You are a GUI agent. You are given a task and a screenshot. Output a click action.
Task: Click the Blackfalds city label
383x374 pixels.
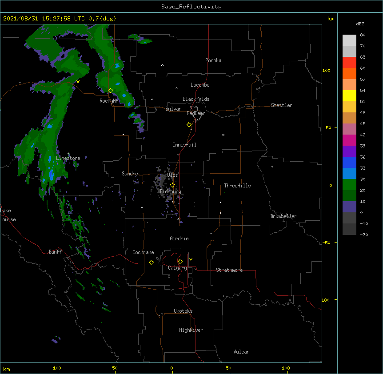[x=196, y=99]
